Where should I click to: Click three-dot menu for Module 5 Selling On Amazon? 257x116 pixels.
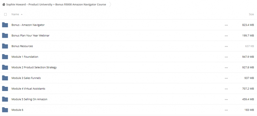(226, 100)
